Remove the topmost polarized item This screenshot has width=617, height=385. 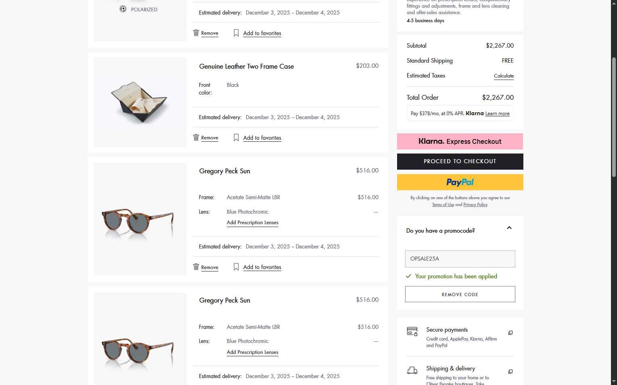click(210, 33)
